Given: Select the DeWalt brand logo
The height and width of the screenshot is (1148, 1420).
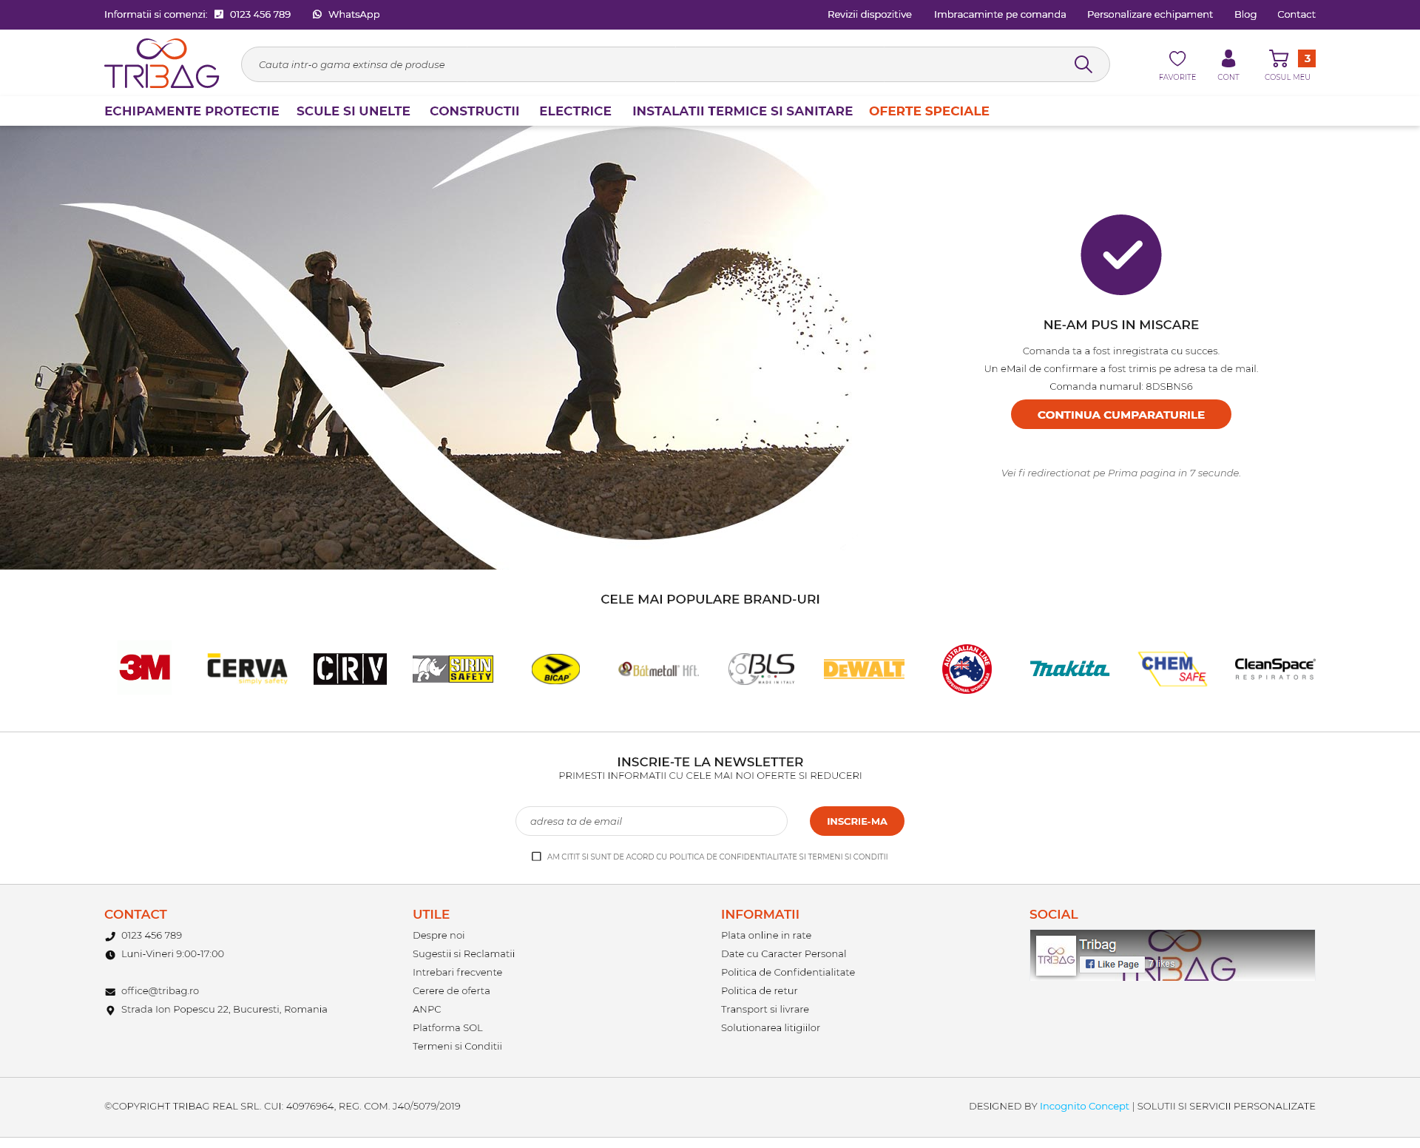Looking at the screenshot, I should (863, 668).
